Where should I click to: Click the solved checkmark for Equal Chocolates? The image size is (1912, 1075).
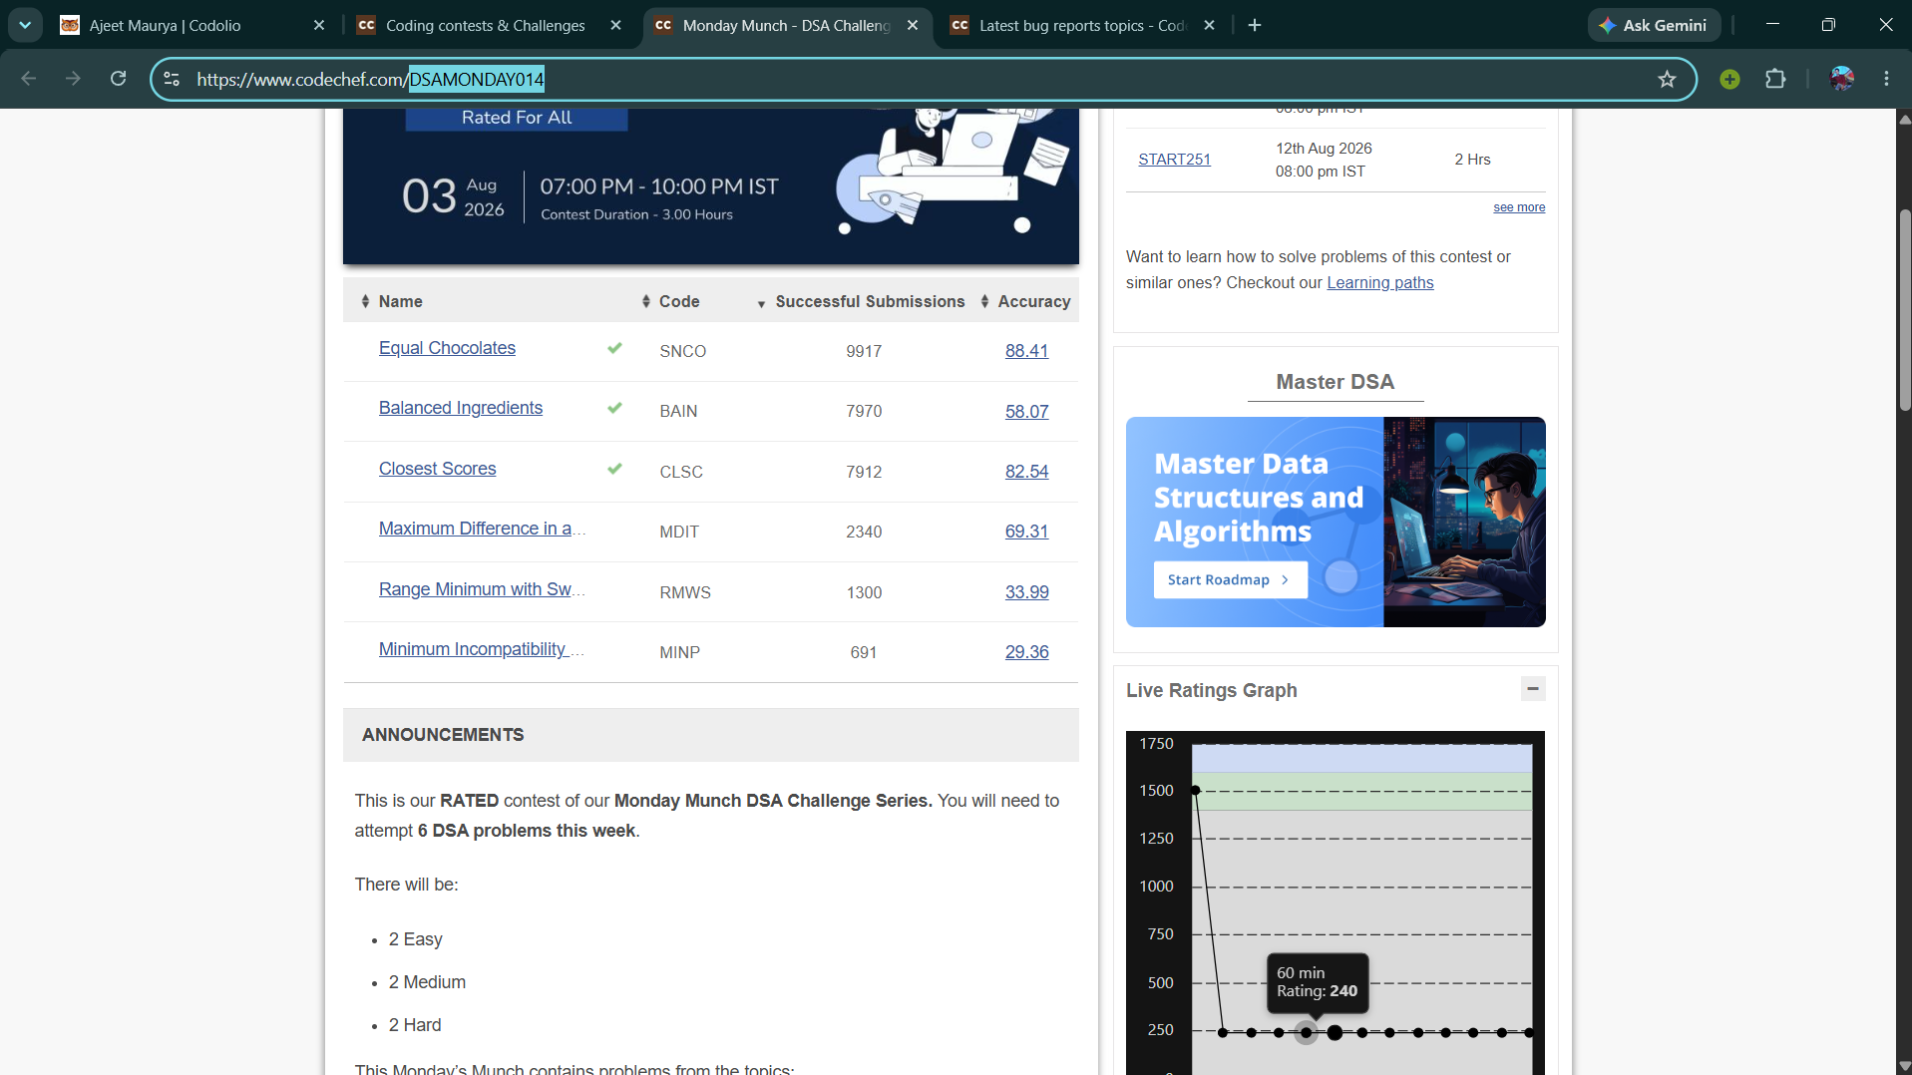coord(614,348)
